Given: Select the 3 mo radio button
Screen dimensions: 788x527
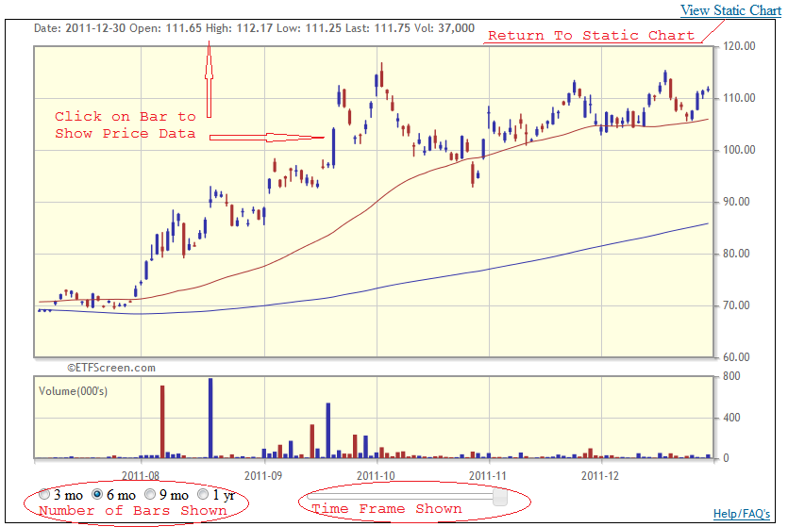Looking at the screenshot, I should (x=44, y=494).
